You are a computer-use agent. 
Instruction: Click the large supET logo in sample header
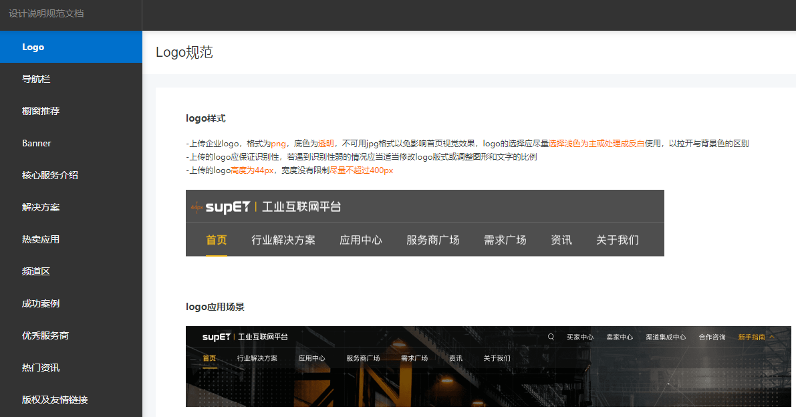(227, 206)
